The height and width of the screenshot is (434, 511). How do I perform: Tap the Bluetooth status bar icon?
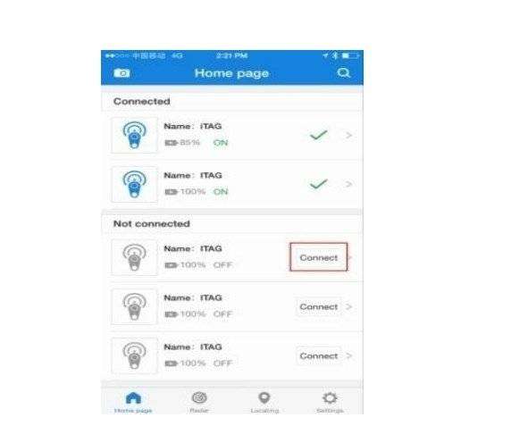335,55
